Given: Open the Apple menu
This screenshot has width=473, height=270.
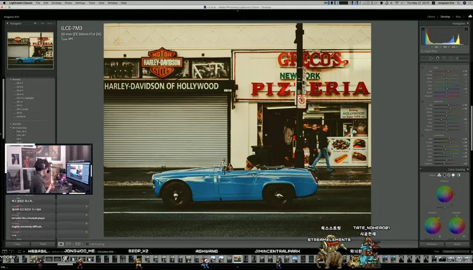Looking at the screenshot, I should point(4,3).
